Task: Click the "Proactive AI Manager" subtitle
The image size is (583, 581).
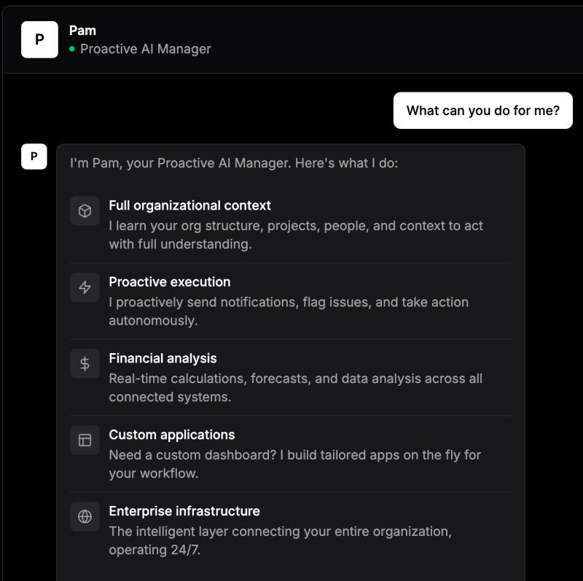Action: pyautogui.click(x=146, y=49)
